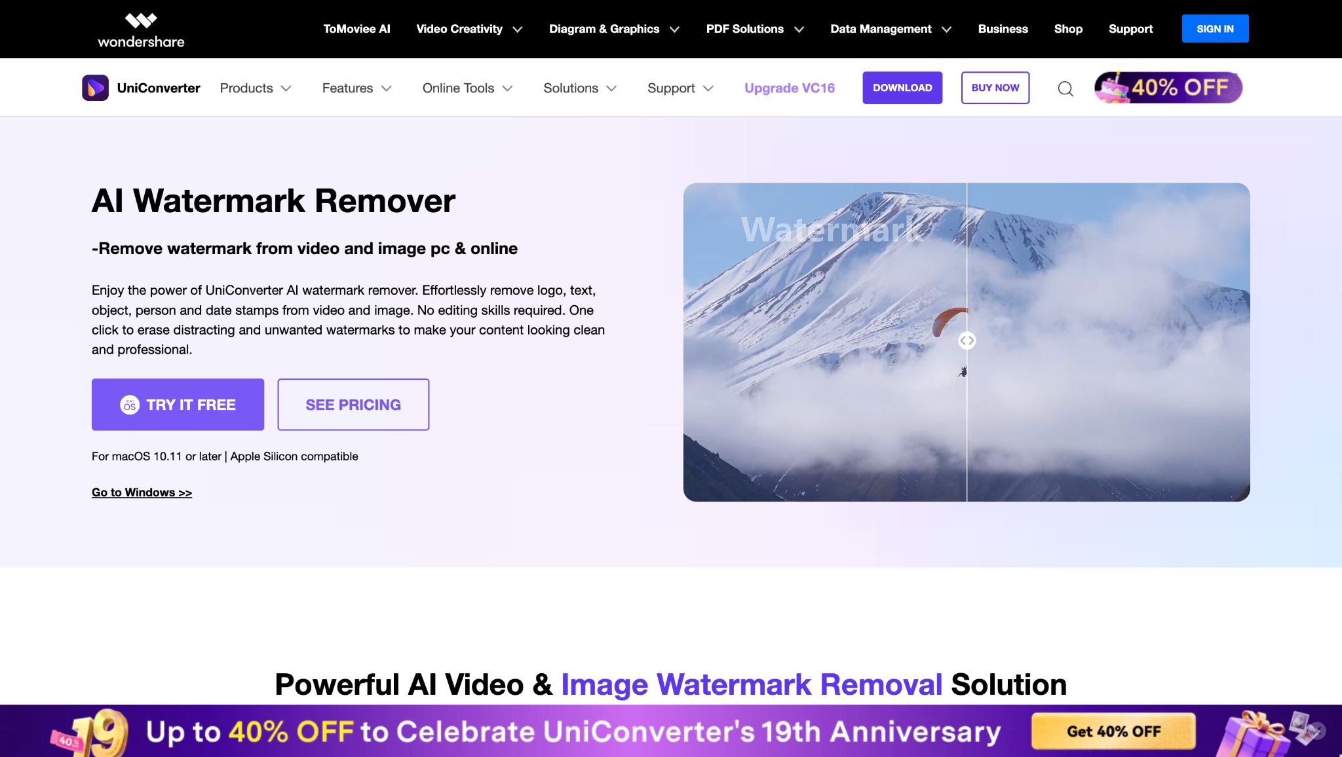Screen dimensions: 1342x757
Task: Open the search magnifier icon
Action: pyautogui.click(x=1065, y=88)
